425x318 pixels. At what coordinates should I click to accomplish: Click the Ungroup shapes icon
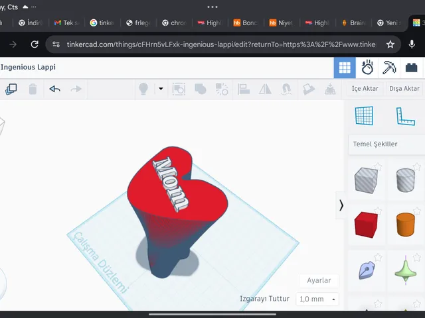222,89
